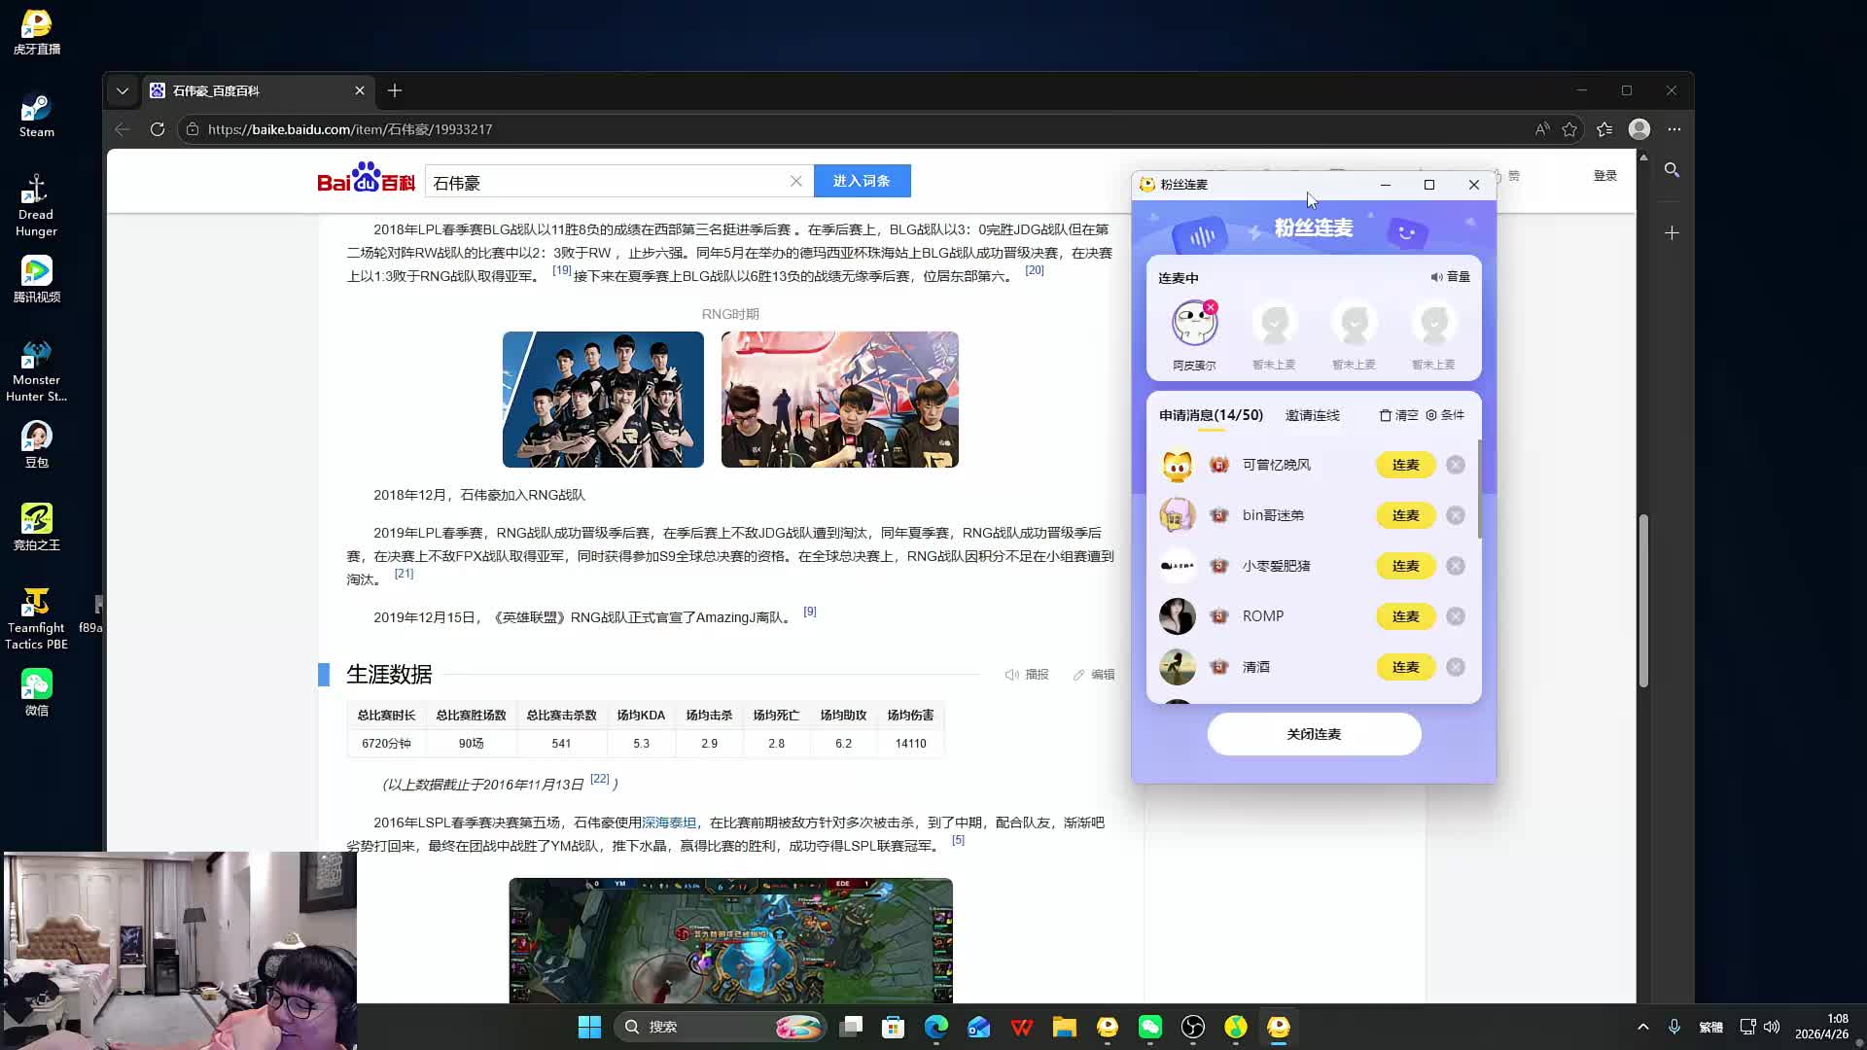Open the browser settings ellipsis menu

[x=1673, y=129]
